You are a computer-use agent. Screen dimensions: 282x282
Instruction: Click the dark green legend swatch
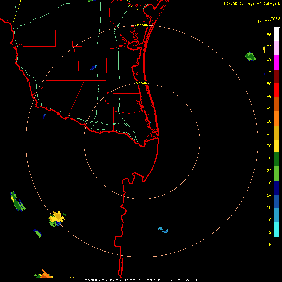tap(277, 159)
